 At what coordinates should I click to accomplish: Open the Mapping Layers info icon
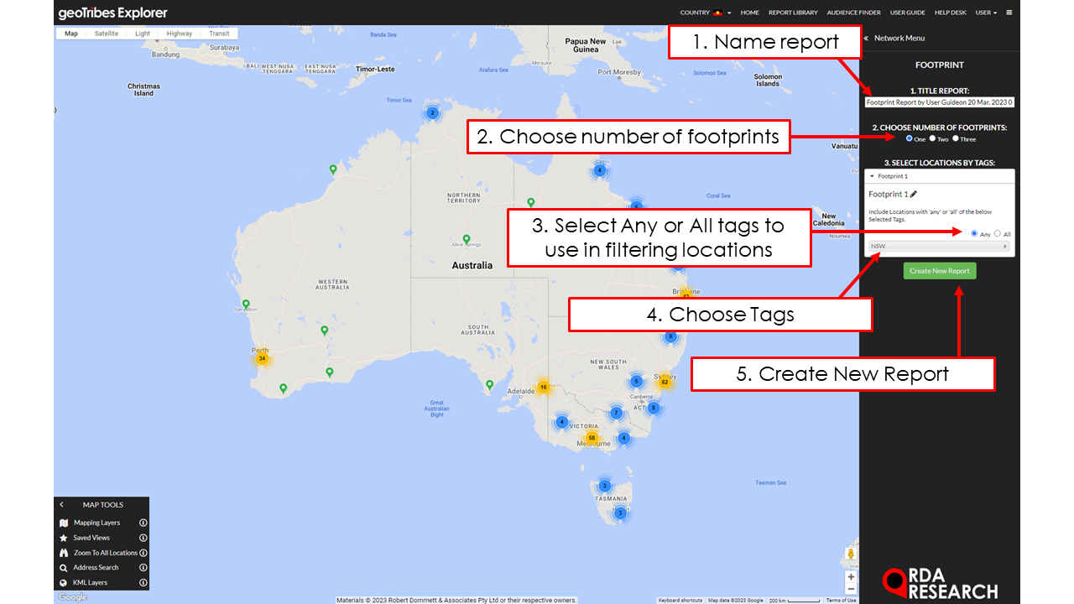[x=143, y=523]
